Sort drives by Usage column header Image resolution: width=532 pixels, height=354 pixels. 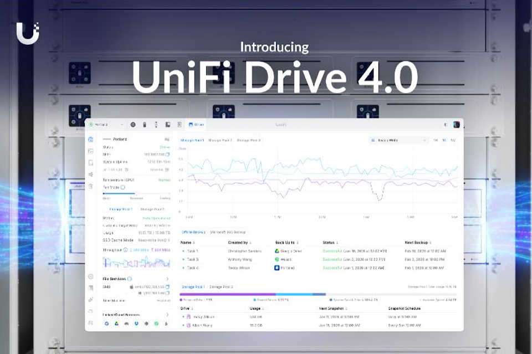(x=257, y=309)
